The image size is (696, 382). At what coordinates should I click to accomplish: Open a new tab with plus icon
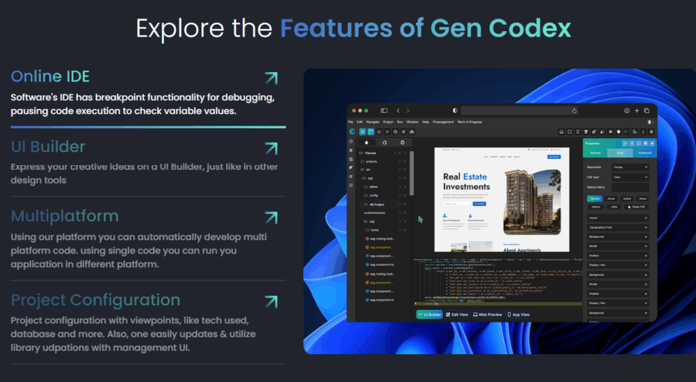coord(636,111)
